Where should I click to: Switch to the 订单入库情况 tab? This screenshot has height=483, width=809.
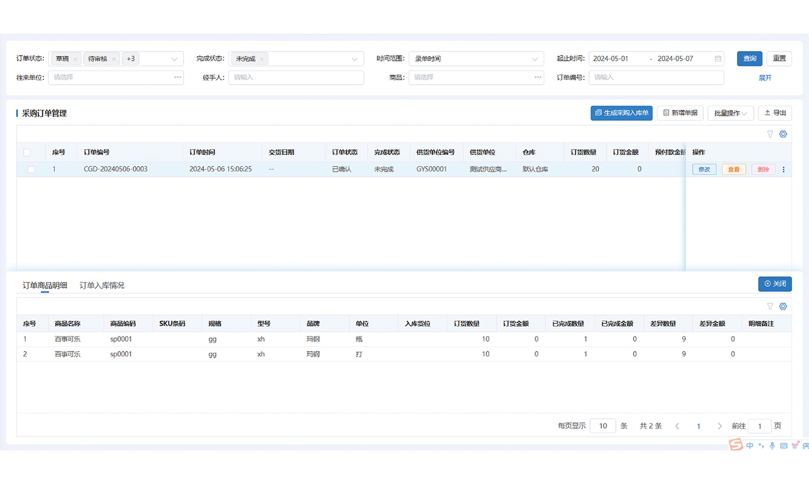click(x=102, y=285)
